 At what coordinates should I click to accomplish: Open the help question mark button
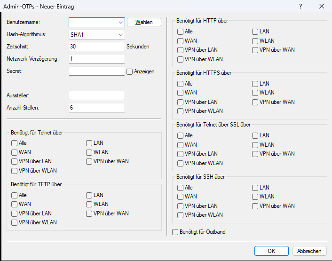point(300,7)
